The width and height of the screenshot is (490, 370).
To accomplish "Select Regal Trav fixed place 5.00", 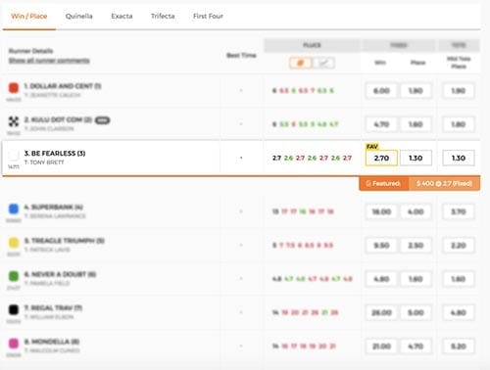I will point(416,313).
